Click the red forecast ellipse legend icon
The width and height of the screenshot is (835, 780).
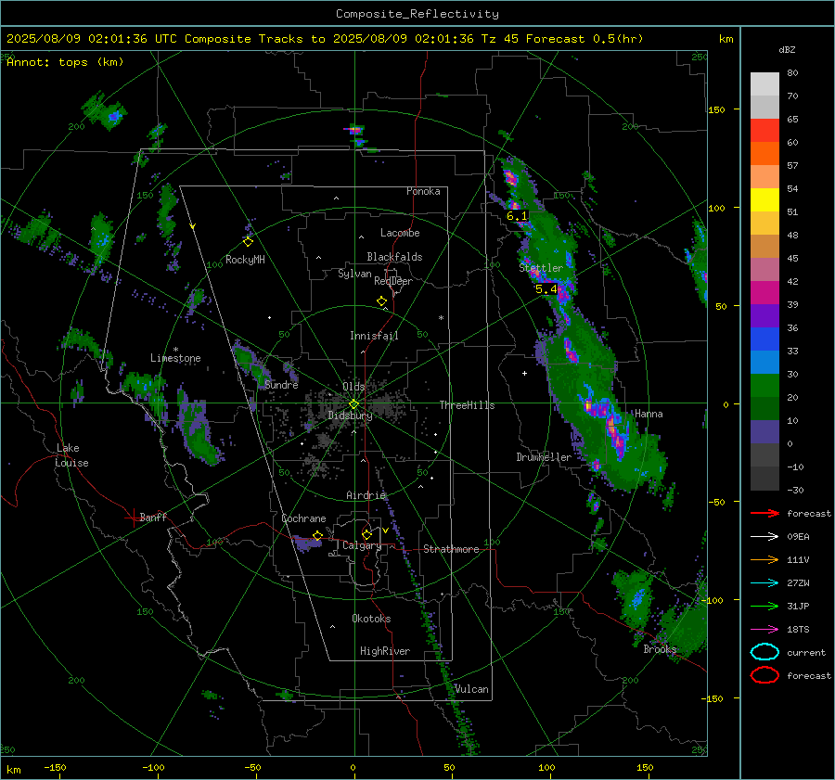coord(764,675)
